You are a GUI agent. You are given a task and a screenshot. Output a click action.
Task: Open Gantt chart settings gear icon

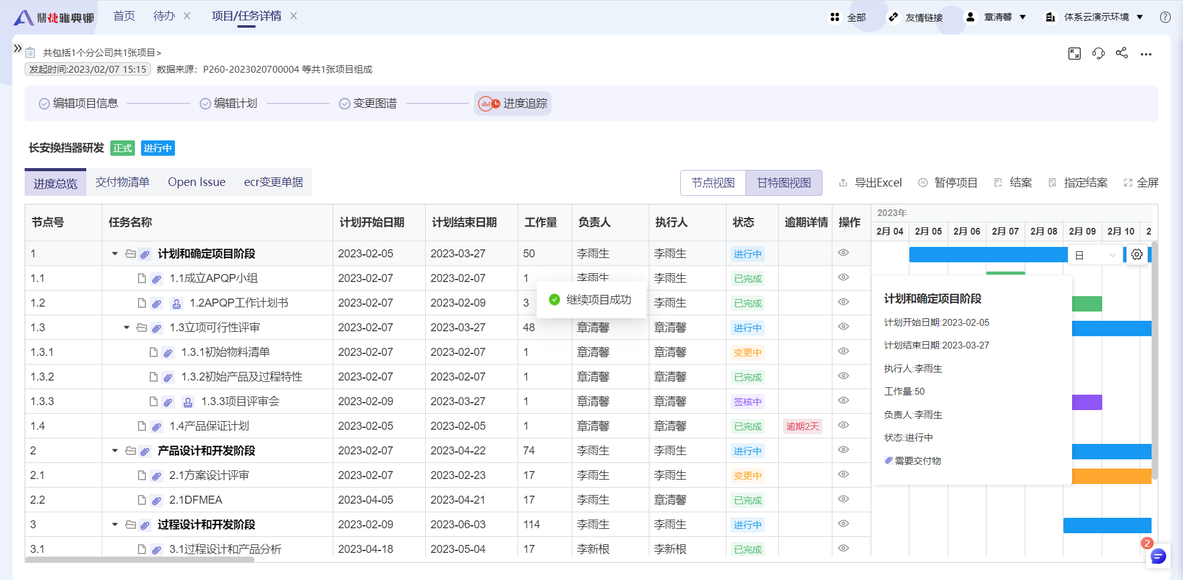[1137, 254]
